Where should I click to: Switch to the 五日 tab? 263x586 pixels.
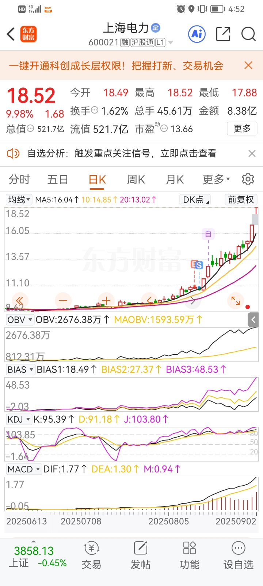coord(58,179)
